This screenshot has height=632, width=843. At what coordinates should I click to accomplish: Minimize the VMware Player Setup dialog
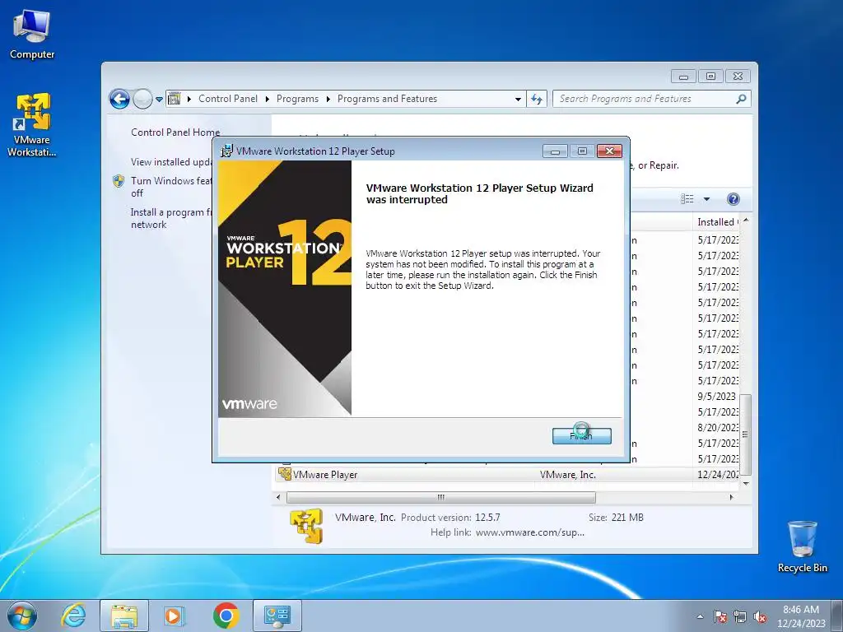coord(556,151)
